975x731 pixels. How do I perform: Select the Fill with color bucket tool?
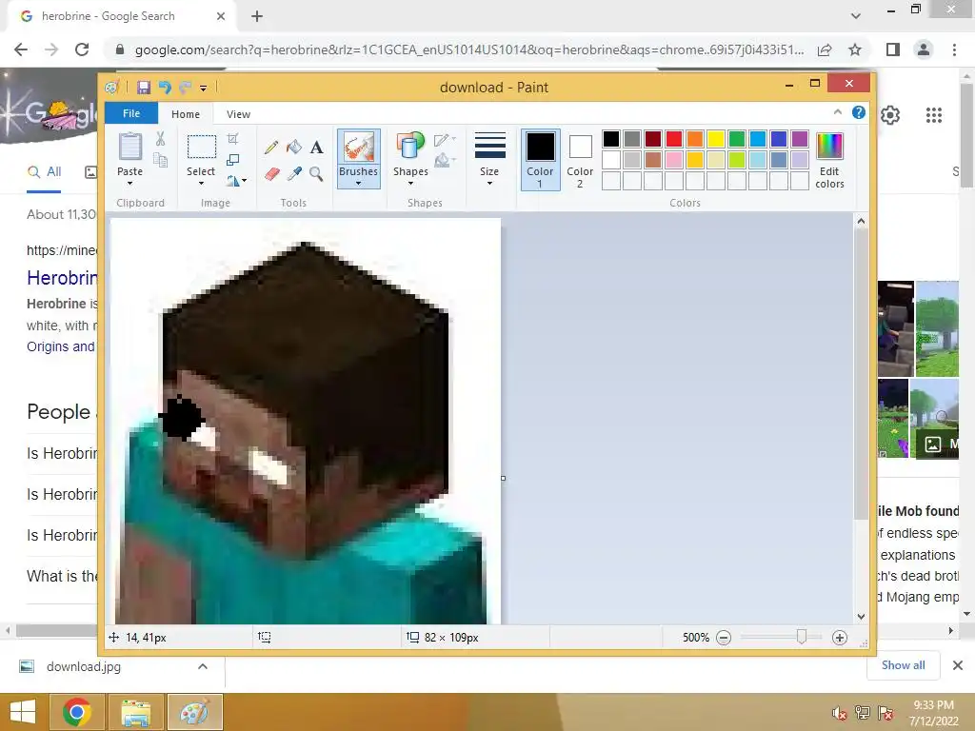294,147
